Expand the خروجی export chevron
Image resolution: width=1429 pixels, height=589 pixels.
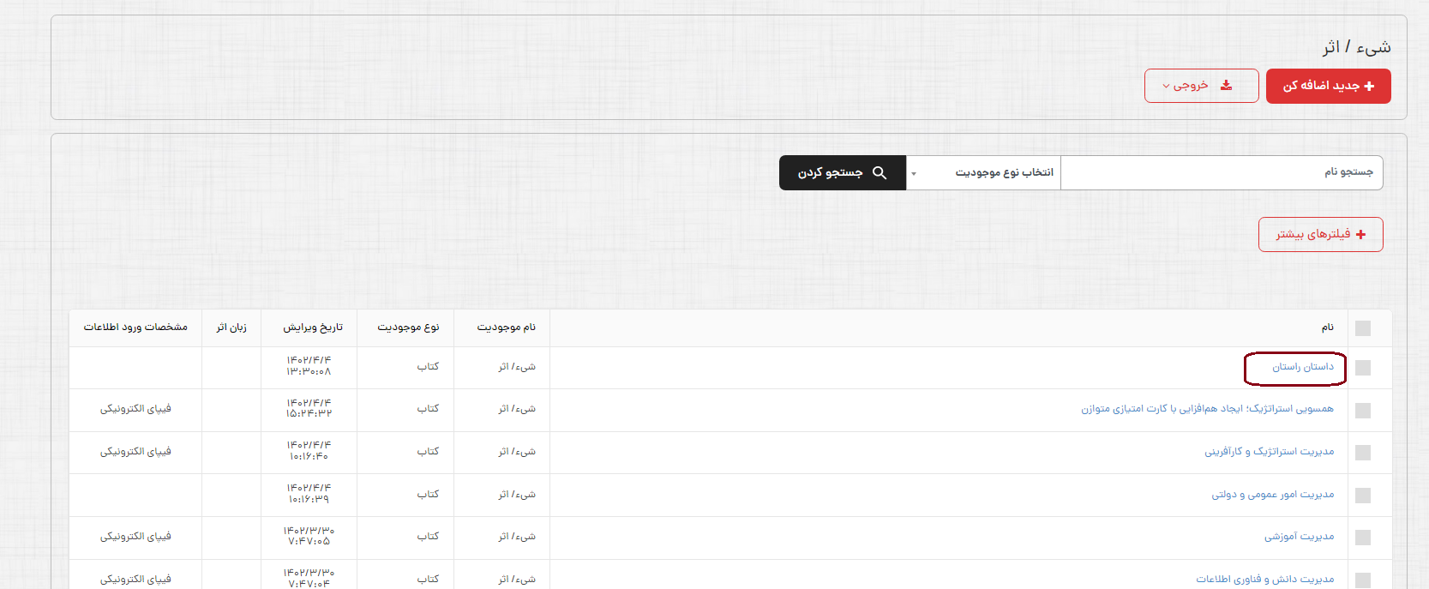coord(1166,87)
